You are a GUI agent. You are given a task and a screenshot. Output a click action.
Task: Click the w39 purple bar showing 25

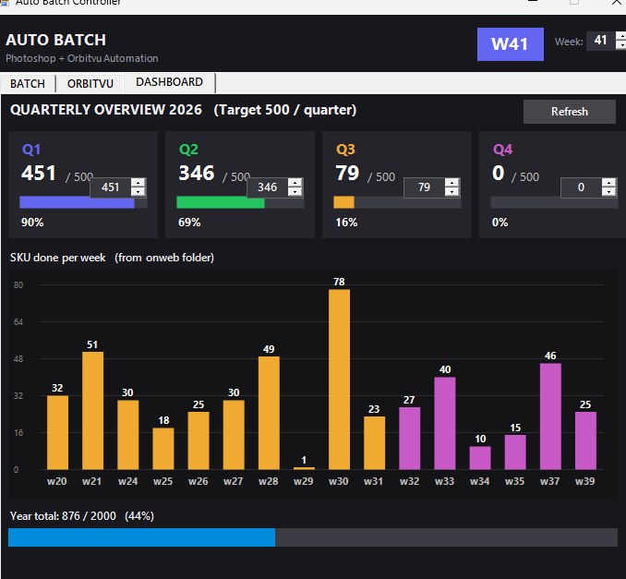click(585, 440)
